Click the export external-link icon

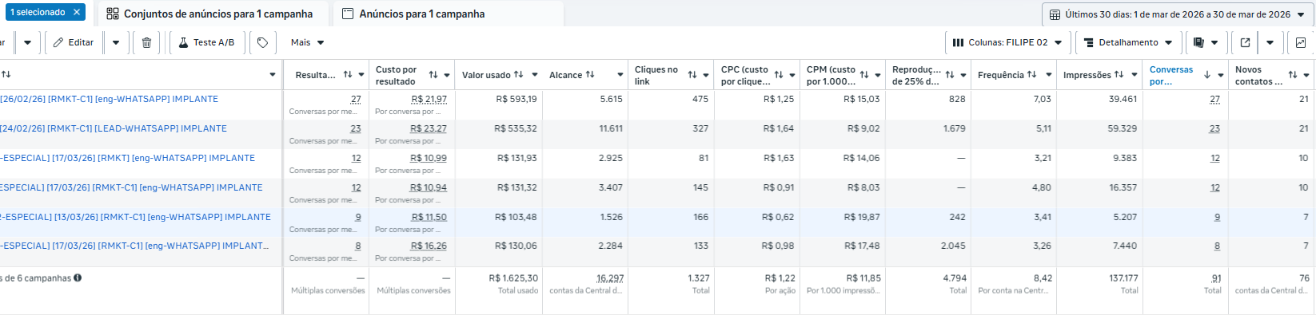click(x=1245, y=42)
